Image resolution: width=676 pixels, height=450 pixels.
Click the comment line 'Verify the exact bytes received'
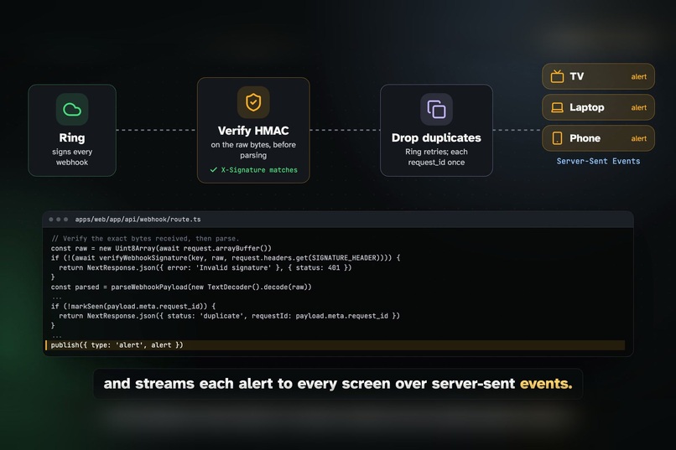[145, 239]
